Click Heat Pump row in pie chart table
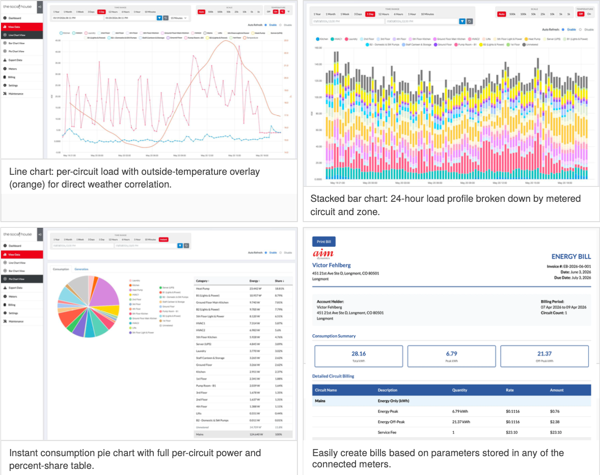Screen dimensions: 600x475 (x=243, y=288)
